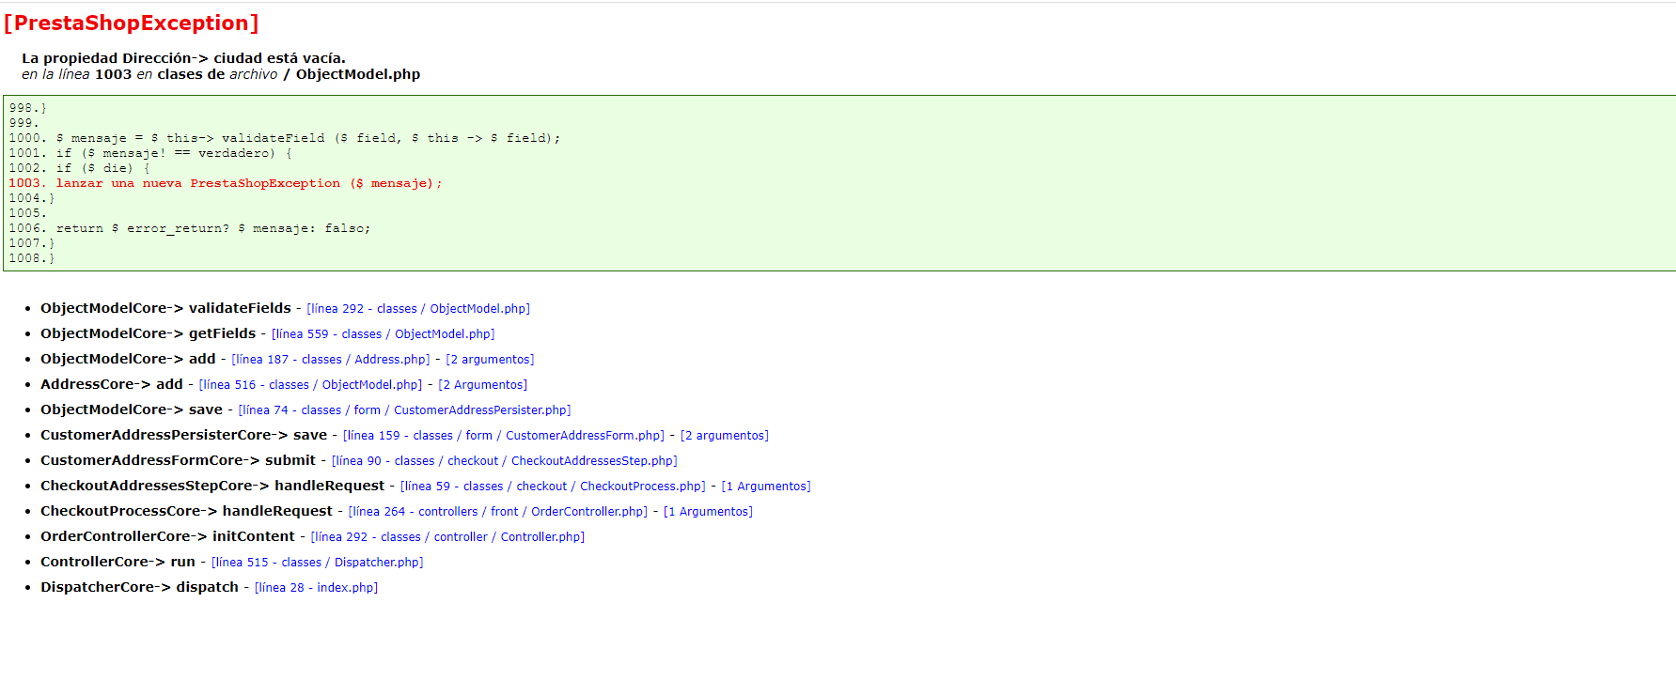Open línea 187 classes / Address.php link
Image resolution: width=1676 pixels, height=680 pixels.
pos(331,360)
